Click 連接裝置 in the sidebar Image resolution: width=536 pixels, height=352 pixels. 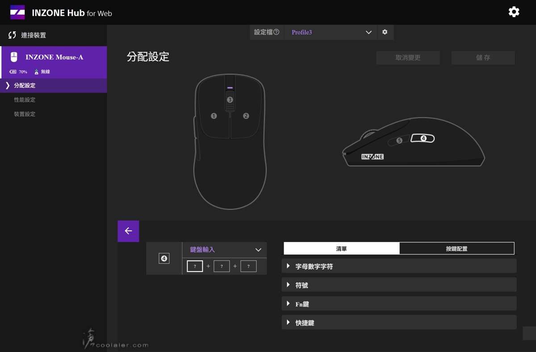(x=33, y=35)
